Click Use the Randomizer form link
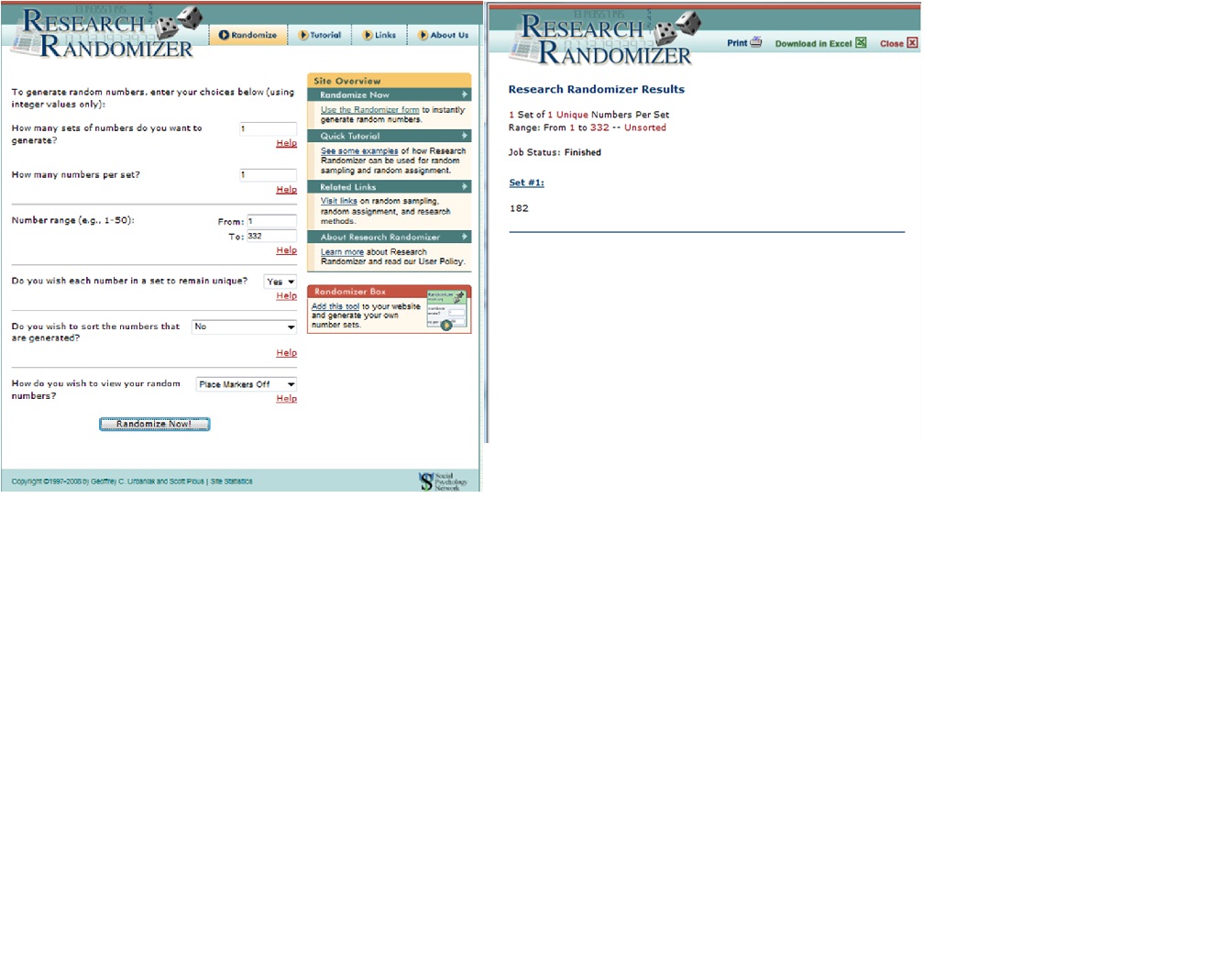Screen dimensions: 1221x974 pos(369,110)
